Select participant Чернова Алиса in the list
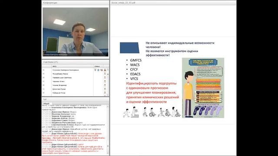The image size is (278, 156). point(59,81)
